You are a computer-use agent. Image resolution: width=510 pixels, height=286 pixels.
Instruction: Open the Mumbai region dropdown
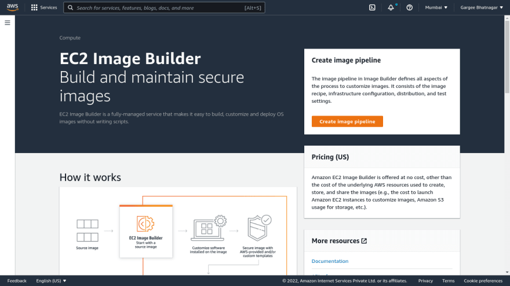tap(436, 8)
